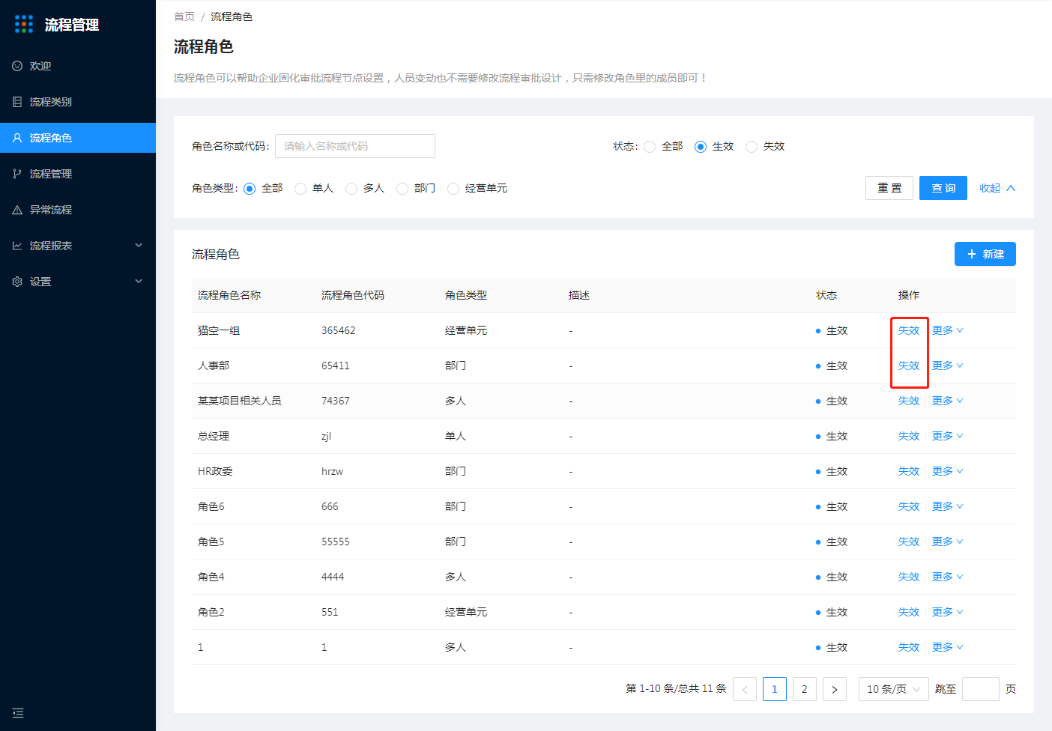
Task: Focus the 角色名称或代码 input field
Action: [355, 146]
